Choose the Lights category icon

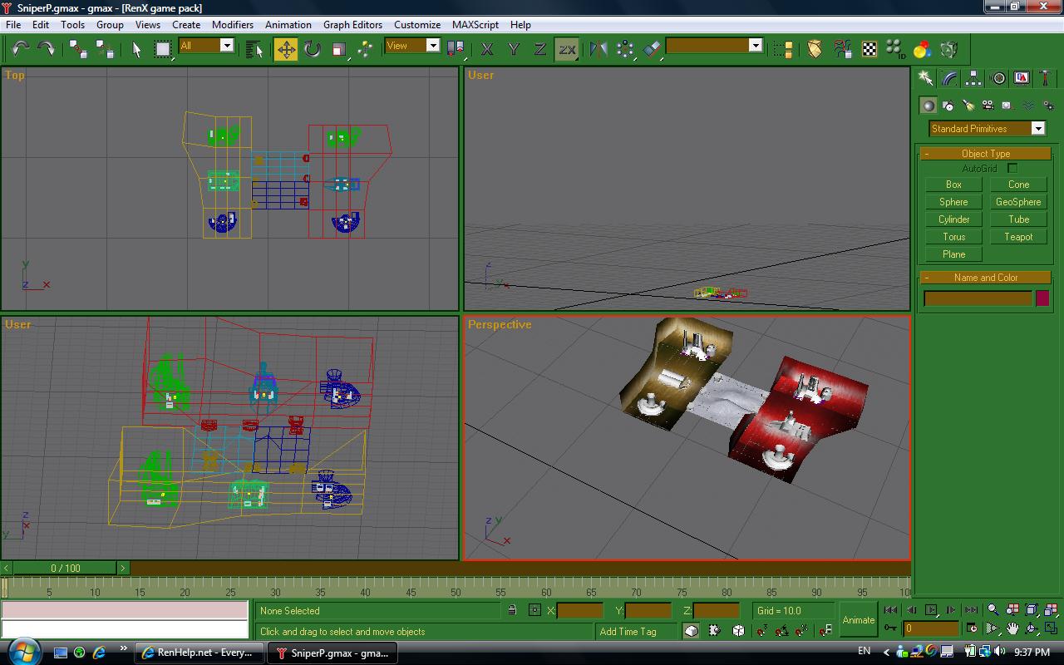[968, 106]
